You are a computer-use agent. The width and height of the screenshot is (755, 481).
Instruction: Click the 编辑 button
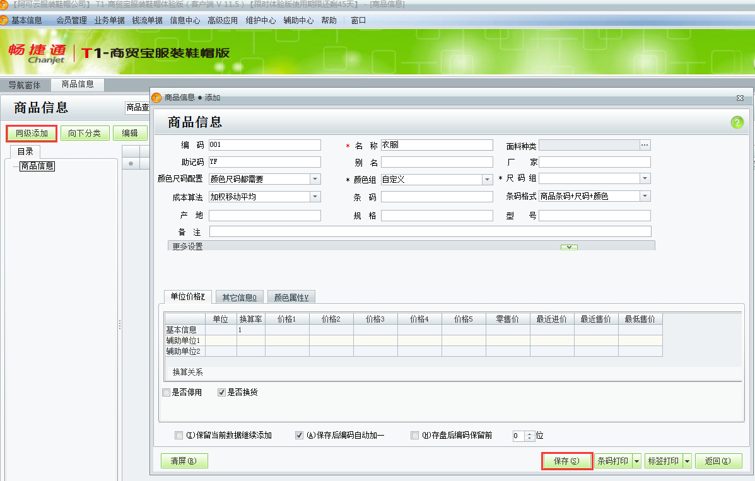[x=130, y=134]
